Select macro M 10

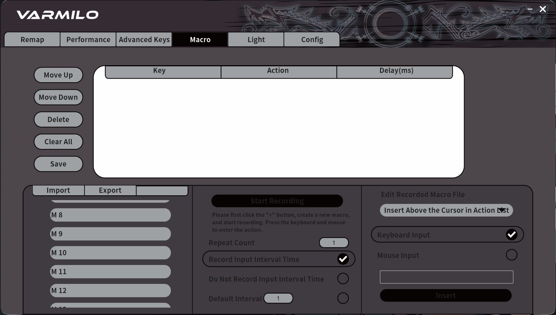click(x=110, y=253)
